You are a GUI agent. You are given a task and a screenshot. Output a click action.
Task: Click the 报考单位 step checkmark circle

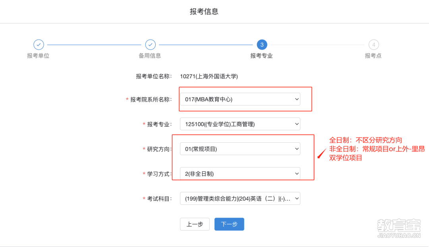39,44
